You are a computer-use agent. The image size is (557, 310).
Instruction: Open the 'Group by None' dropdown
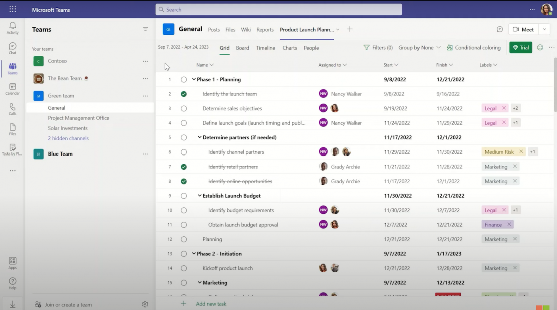pos(419,47)
